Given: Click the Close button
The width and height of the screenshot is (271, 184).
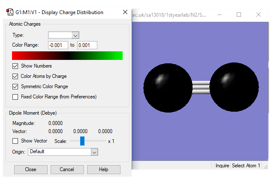Looking at the screenshot, I should click(31, 169).
